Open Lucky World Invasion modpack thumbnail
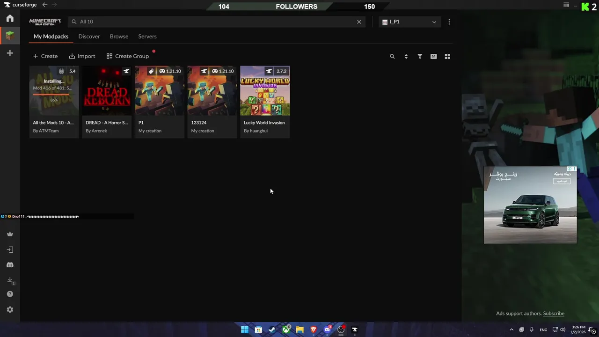The width and height of the screenshot is (599, 337). click(x=265, y=90)
